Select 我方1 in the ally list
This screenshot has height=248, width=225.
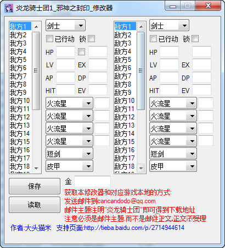coord(20,27)
